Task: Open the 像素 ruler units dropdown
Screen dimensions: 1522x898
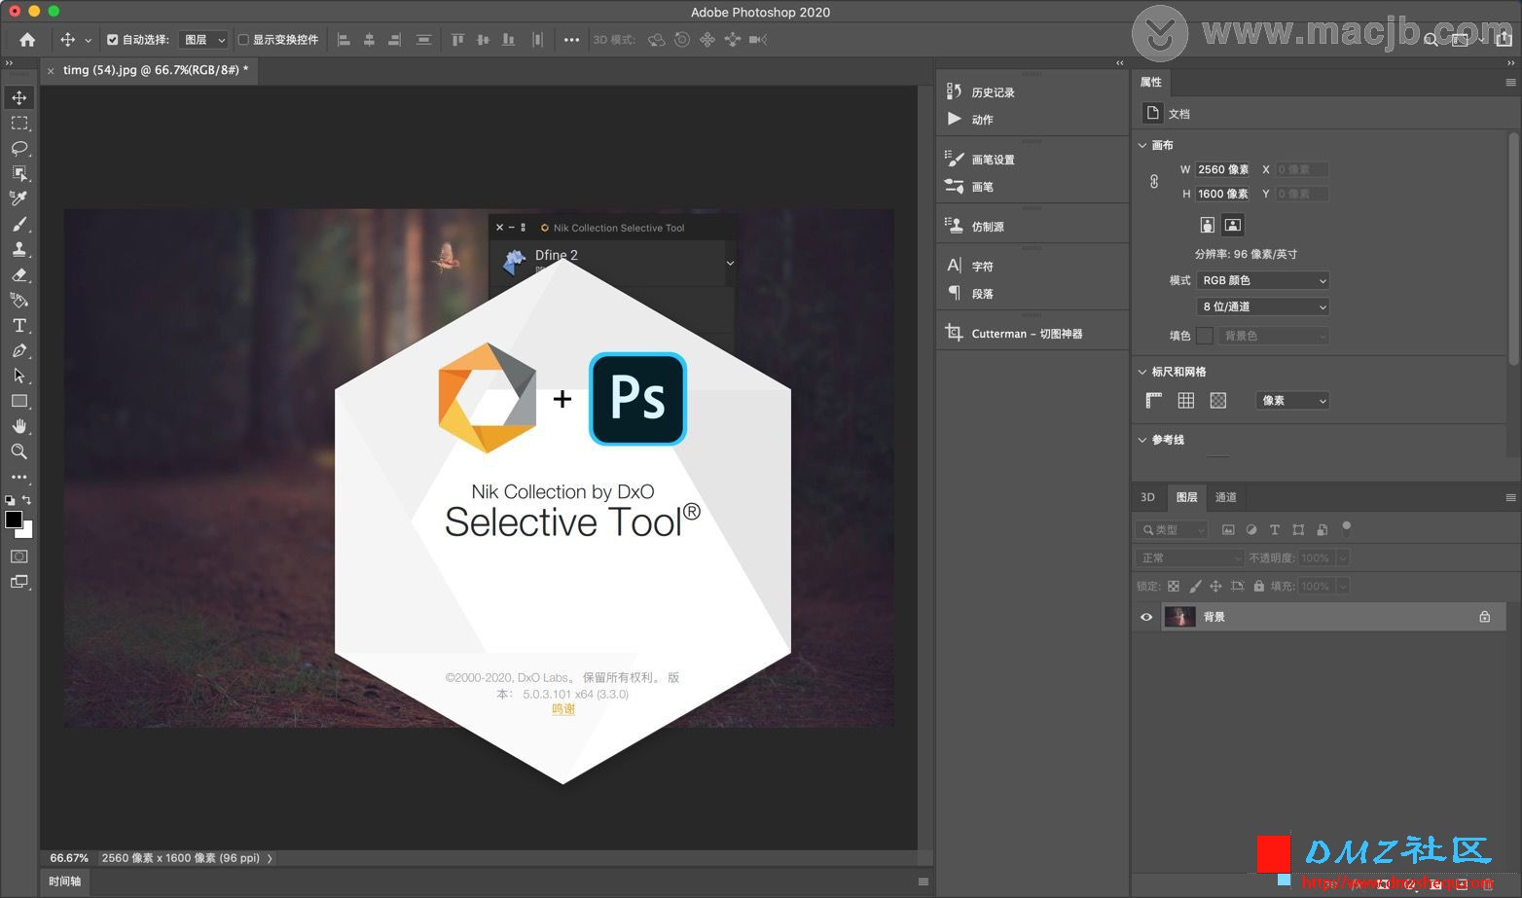Action: tap(1293, 400)
